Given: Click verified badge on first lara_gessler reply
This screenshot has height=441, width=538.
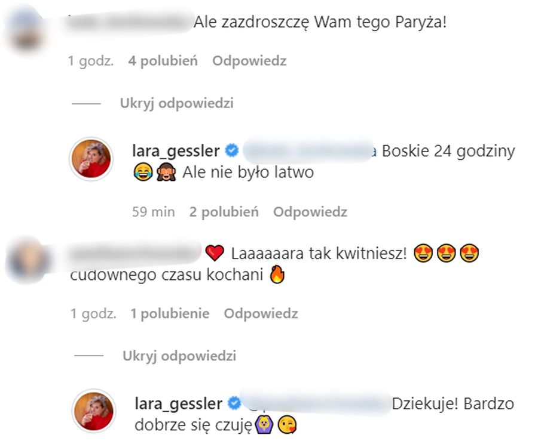Looking at the screenshot, I should 231,150.
